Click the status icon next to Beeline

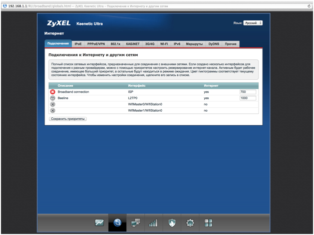pyautogui.click(x=53, y=98)
